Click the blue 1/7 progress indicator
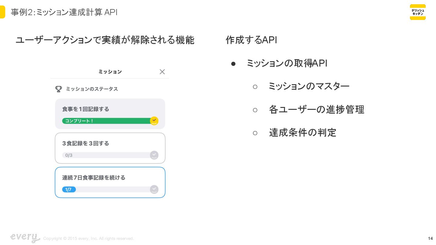Image resolution: width=436 pixels, height=245 pixels. coord(69,190)
